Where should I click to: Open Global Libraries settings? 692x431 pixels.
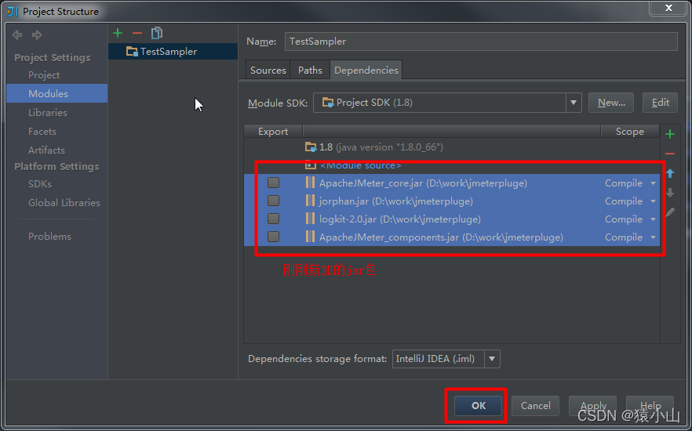pos(64,203)
